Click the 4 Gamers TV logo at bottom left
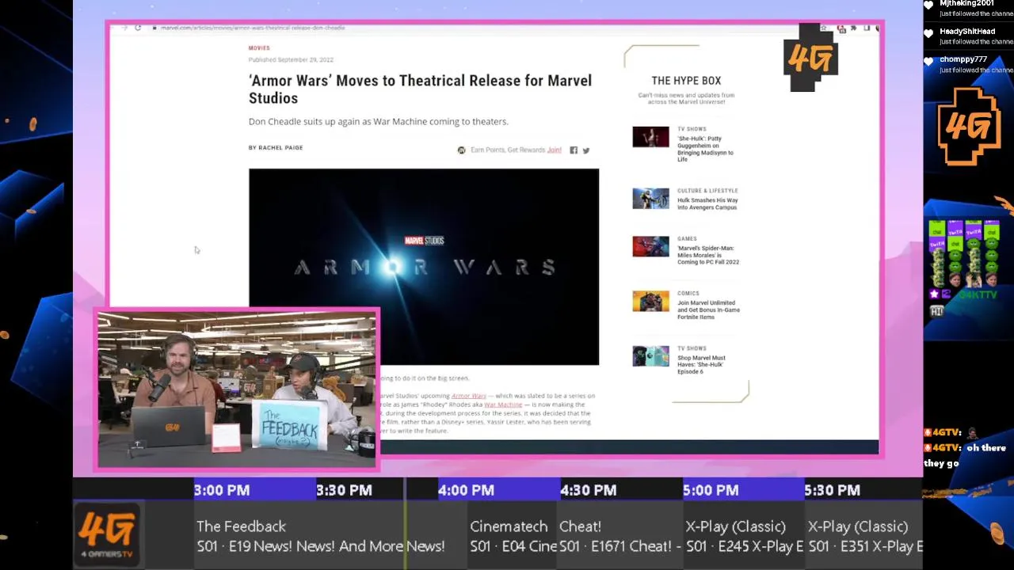The width and height of the screenshot is (1014, 570). pos(109,535)
